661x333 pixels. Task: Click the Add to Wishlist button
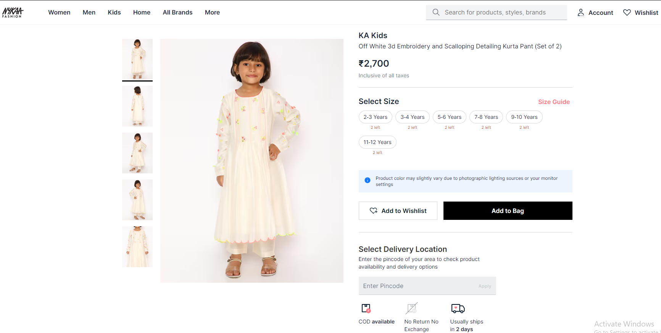398,211
